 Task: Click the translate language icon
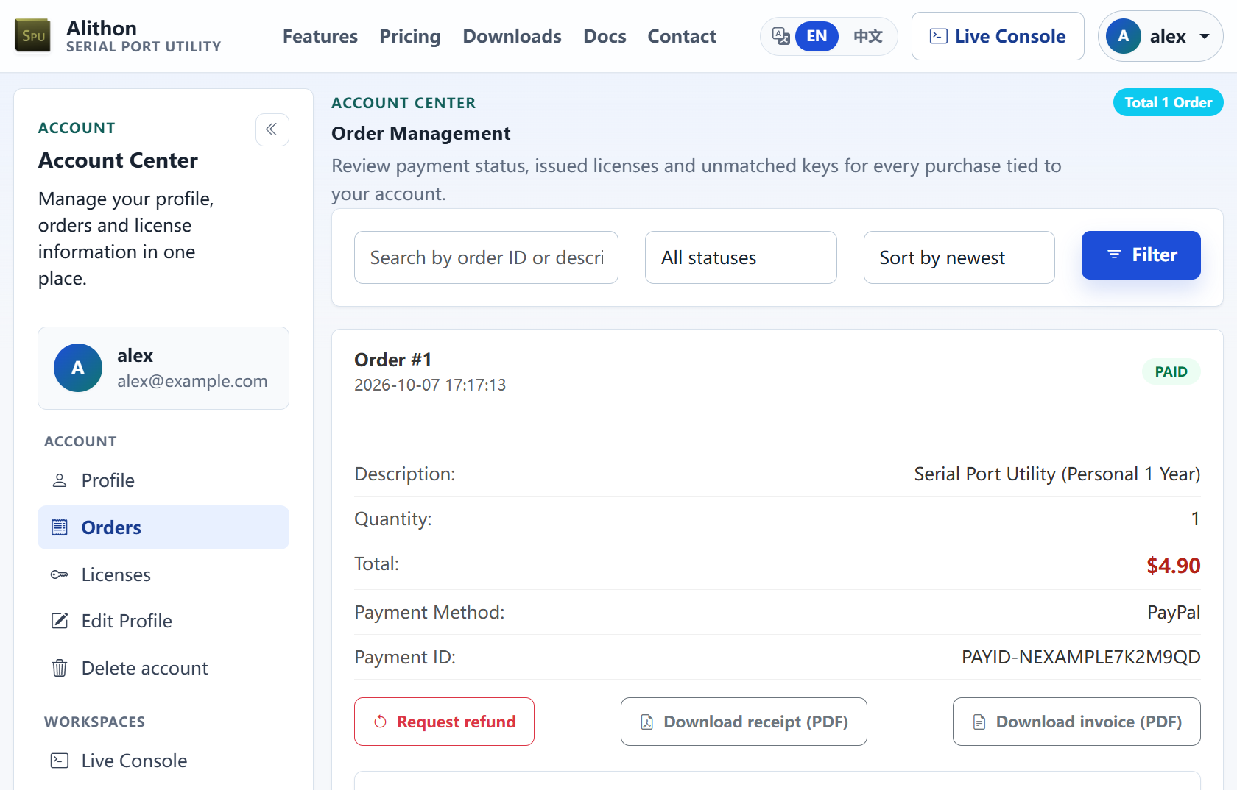pyautogui.click(x=780, y=36)
